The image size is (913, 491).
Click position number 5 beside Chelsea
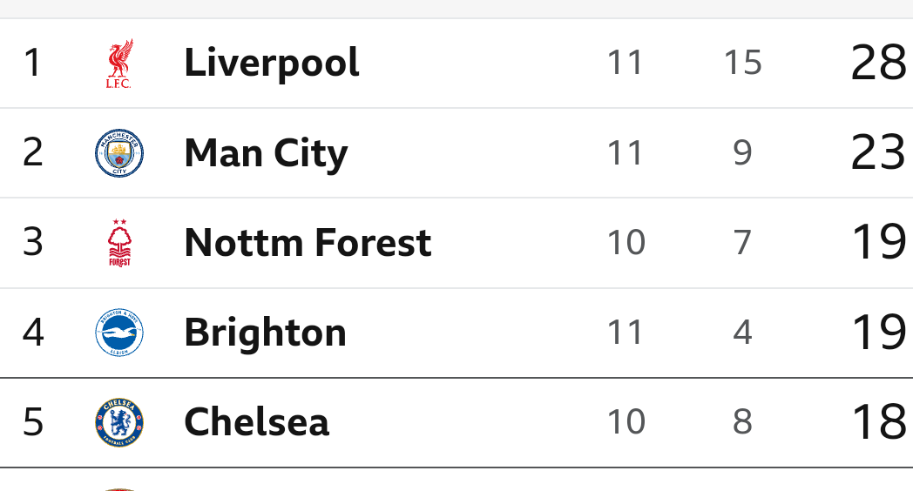[x=32, y=421]
